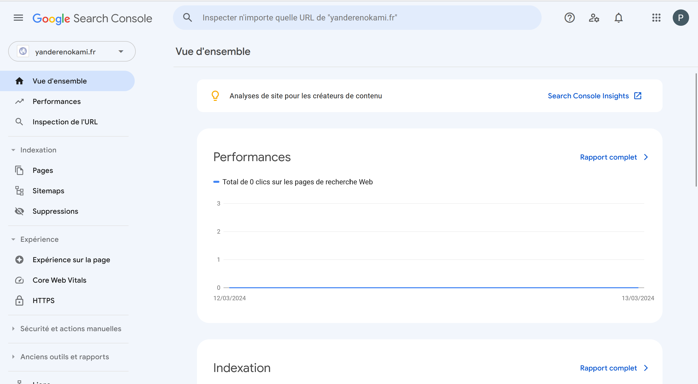This screenshot has height=384, width=698.
Task: Collapse the Indexation sidebar section
Action: pyautogui.click(x=13, y=150)
